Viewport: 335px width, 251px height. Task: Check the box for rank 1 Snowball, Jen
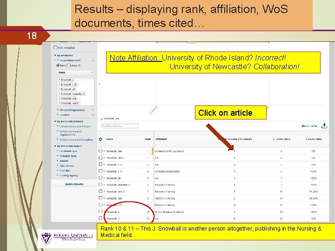click(100, 151)
